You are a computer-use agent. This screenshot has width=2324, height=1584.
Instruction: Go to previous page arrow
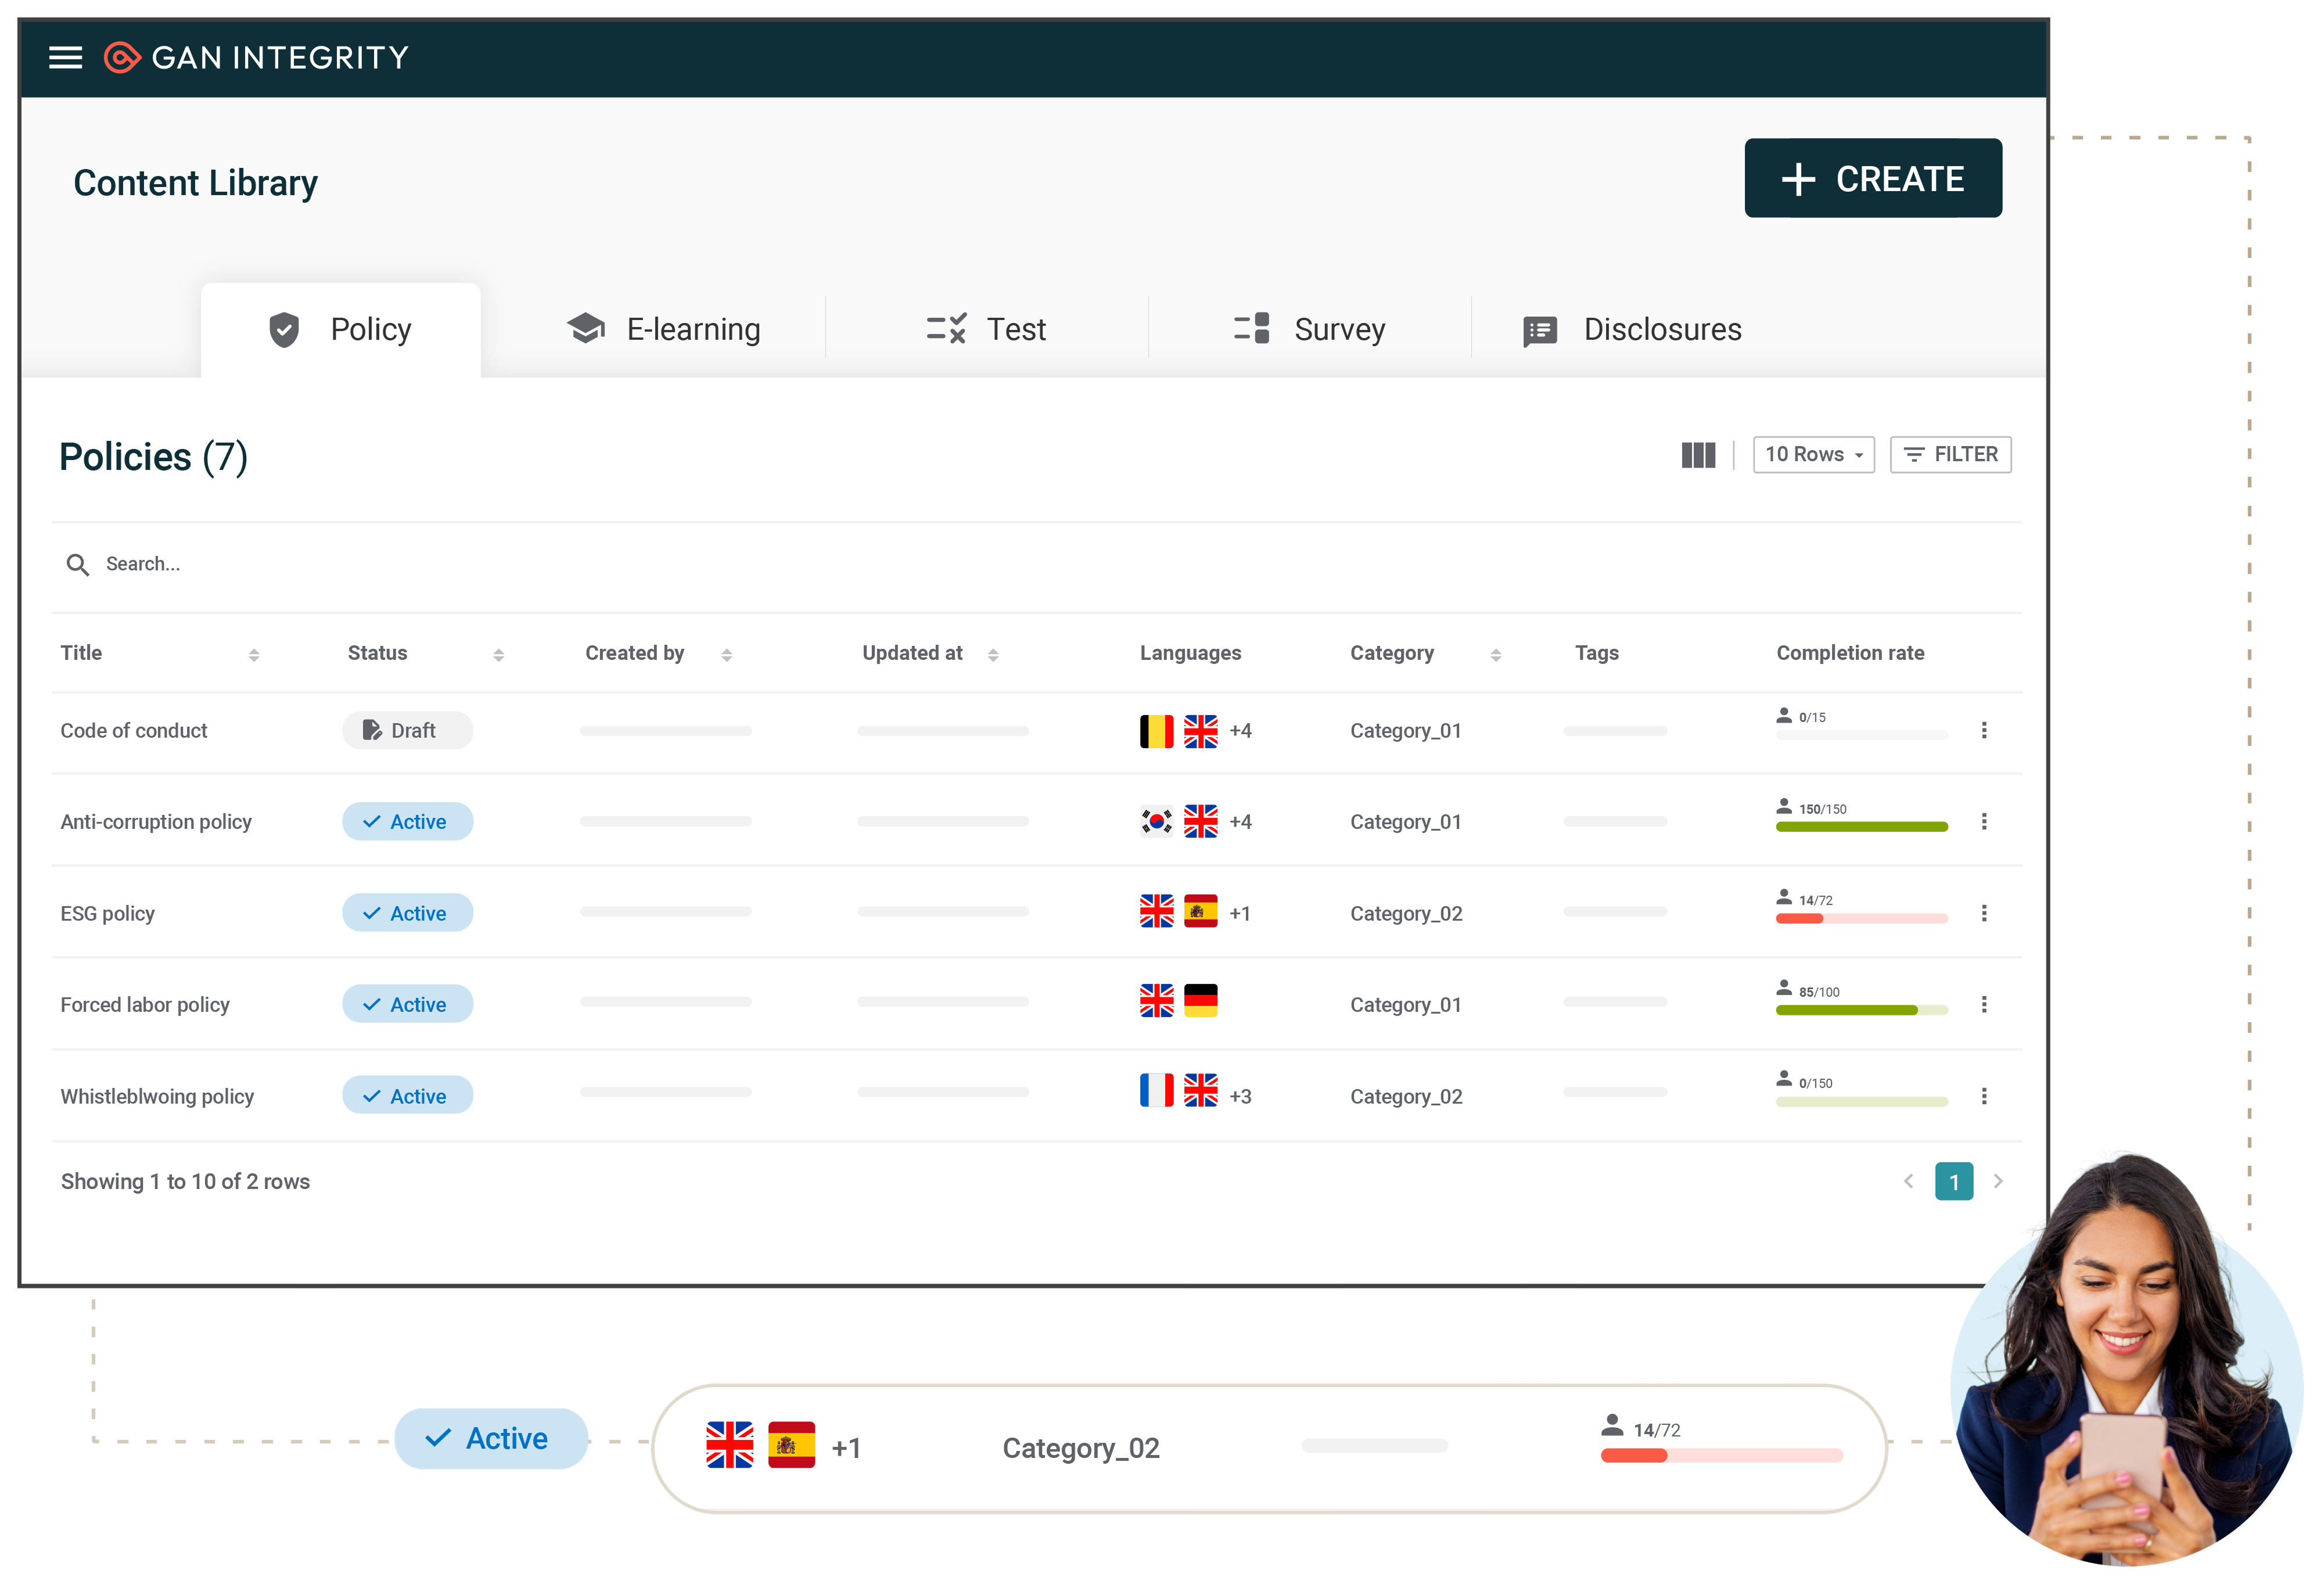tap(1908, 1181)
